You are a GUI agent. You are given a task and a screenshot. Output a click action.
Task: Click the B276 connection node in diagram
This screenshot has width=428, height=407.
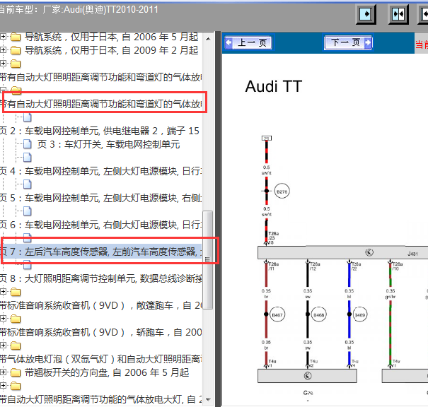[282, 191]
